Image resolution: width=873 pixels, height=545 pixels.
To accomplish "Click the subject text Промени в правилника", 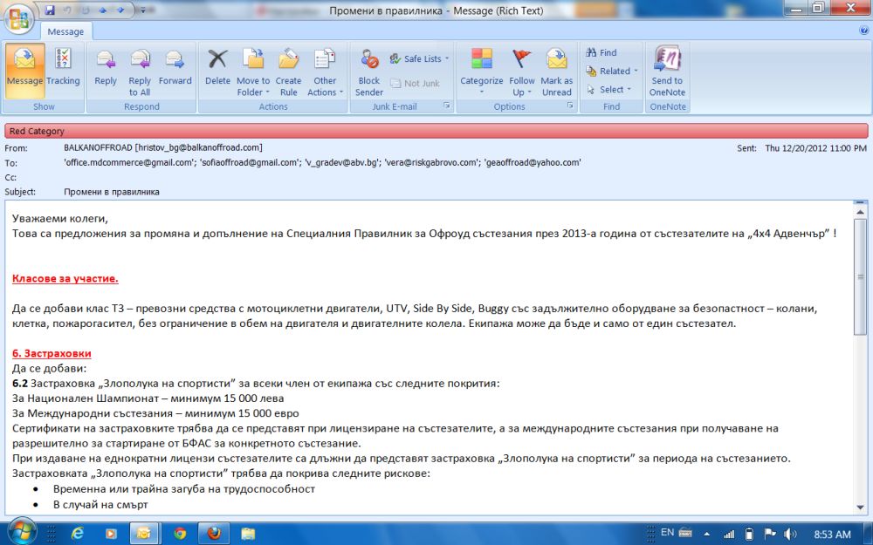I will tap(112, 192).
